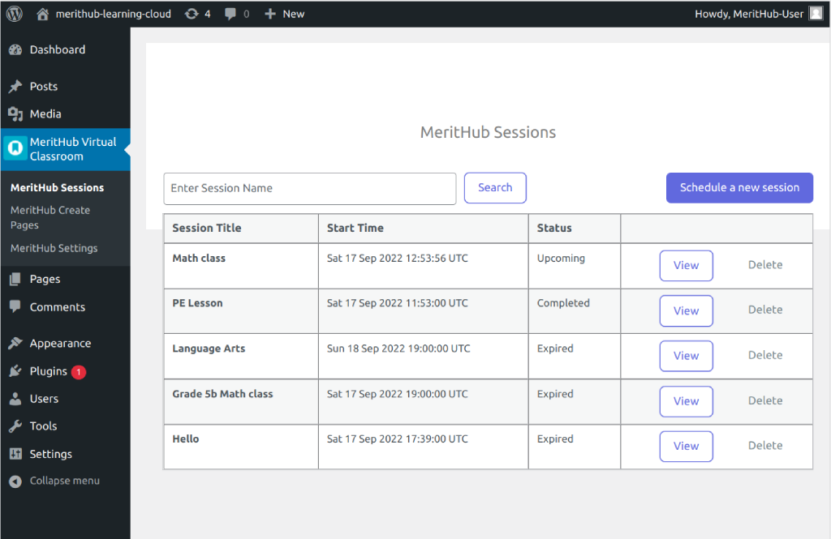Click the Settings sliders icon
The image size is (831, 539).
click(15, 454)
